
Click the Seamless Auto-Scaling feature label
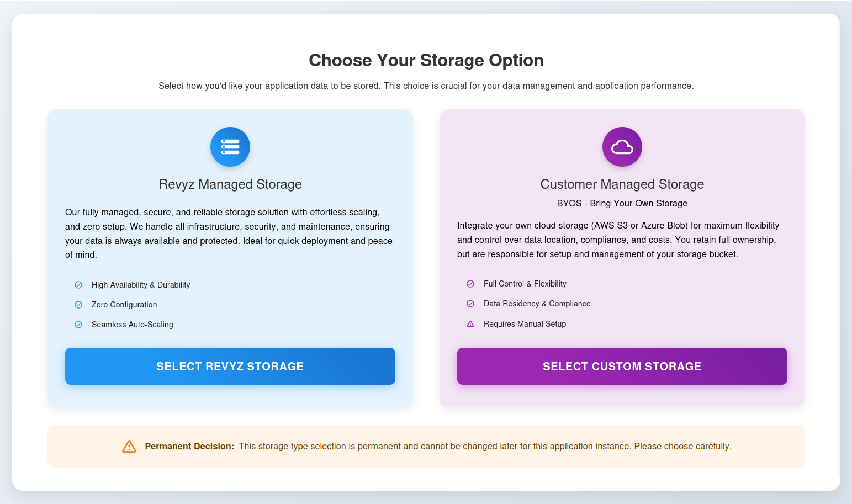(132, 325)
